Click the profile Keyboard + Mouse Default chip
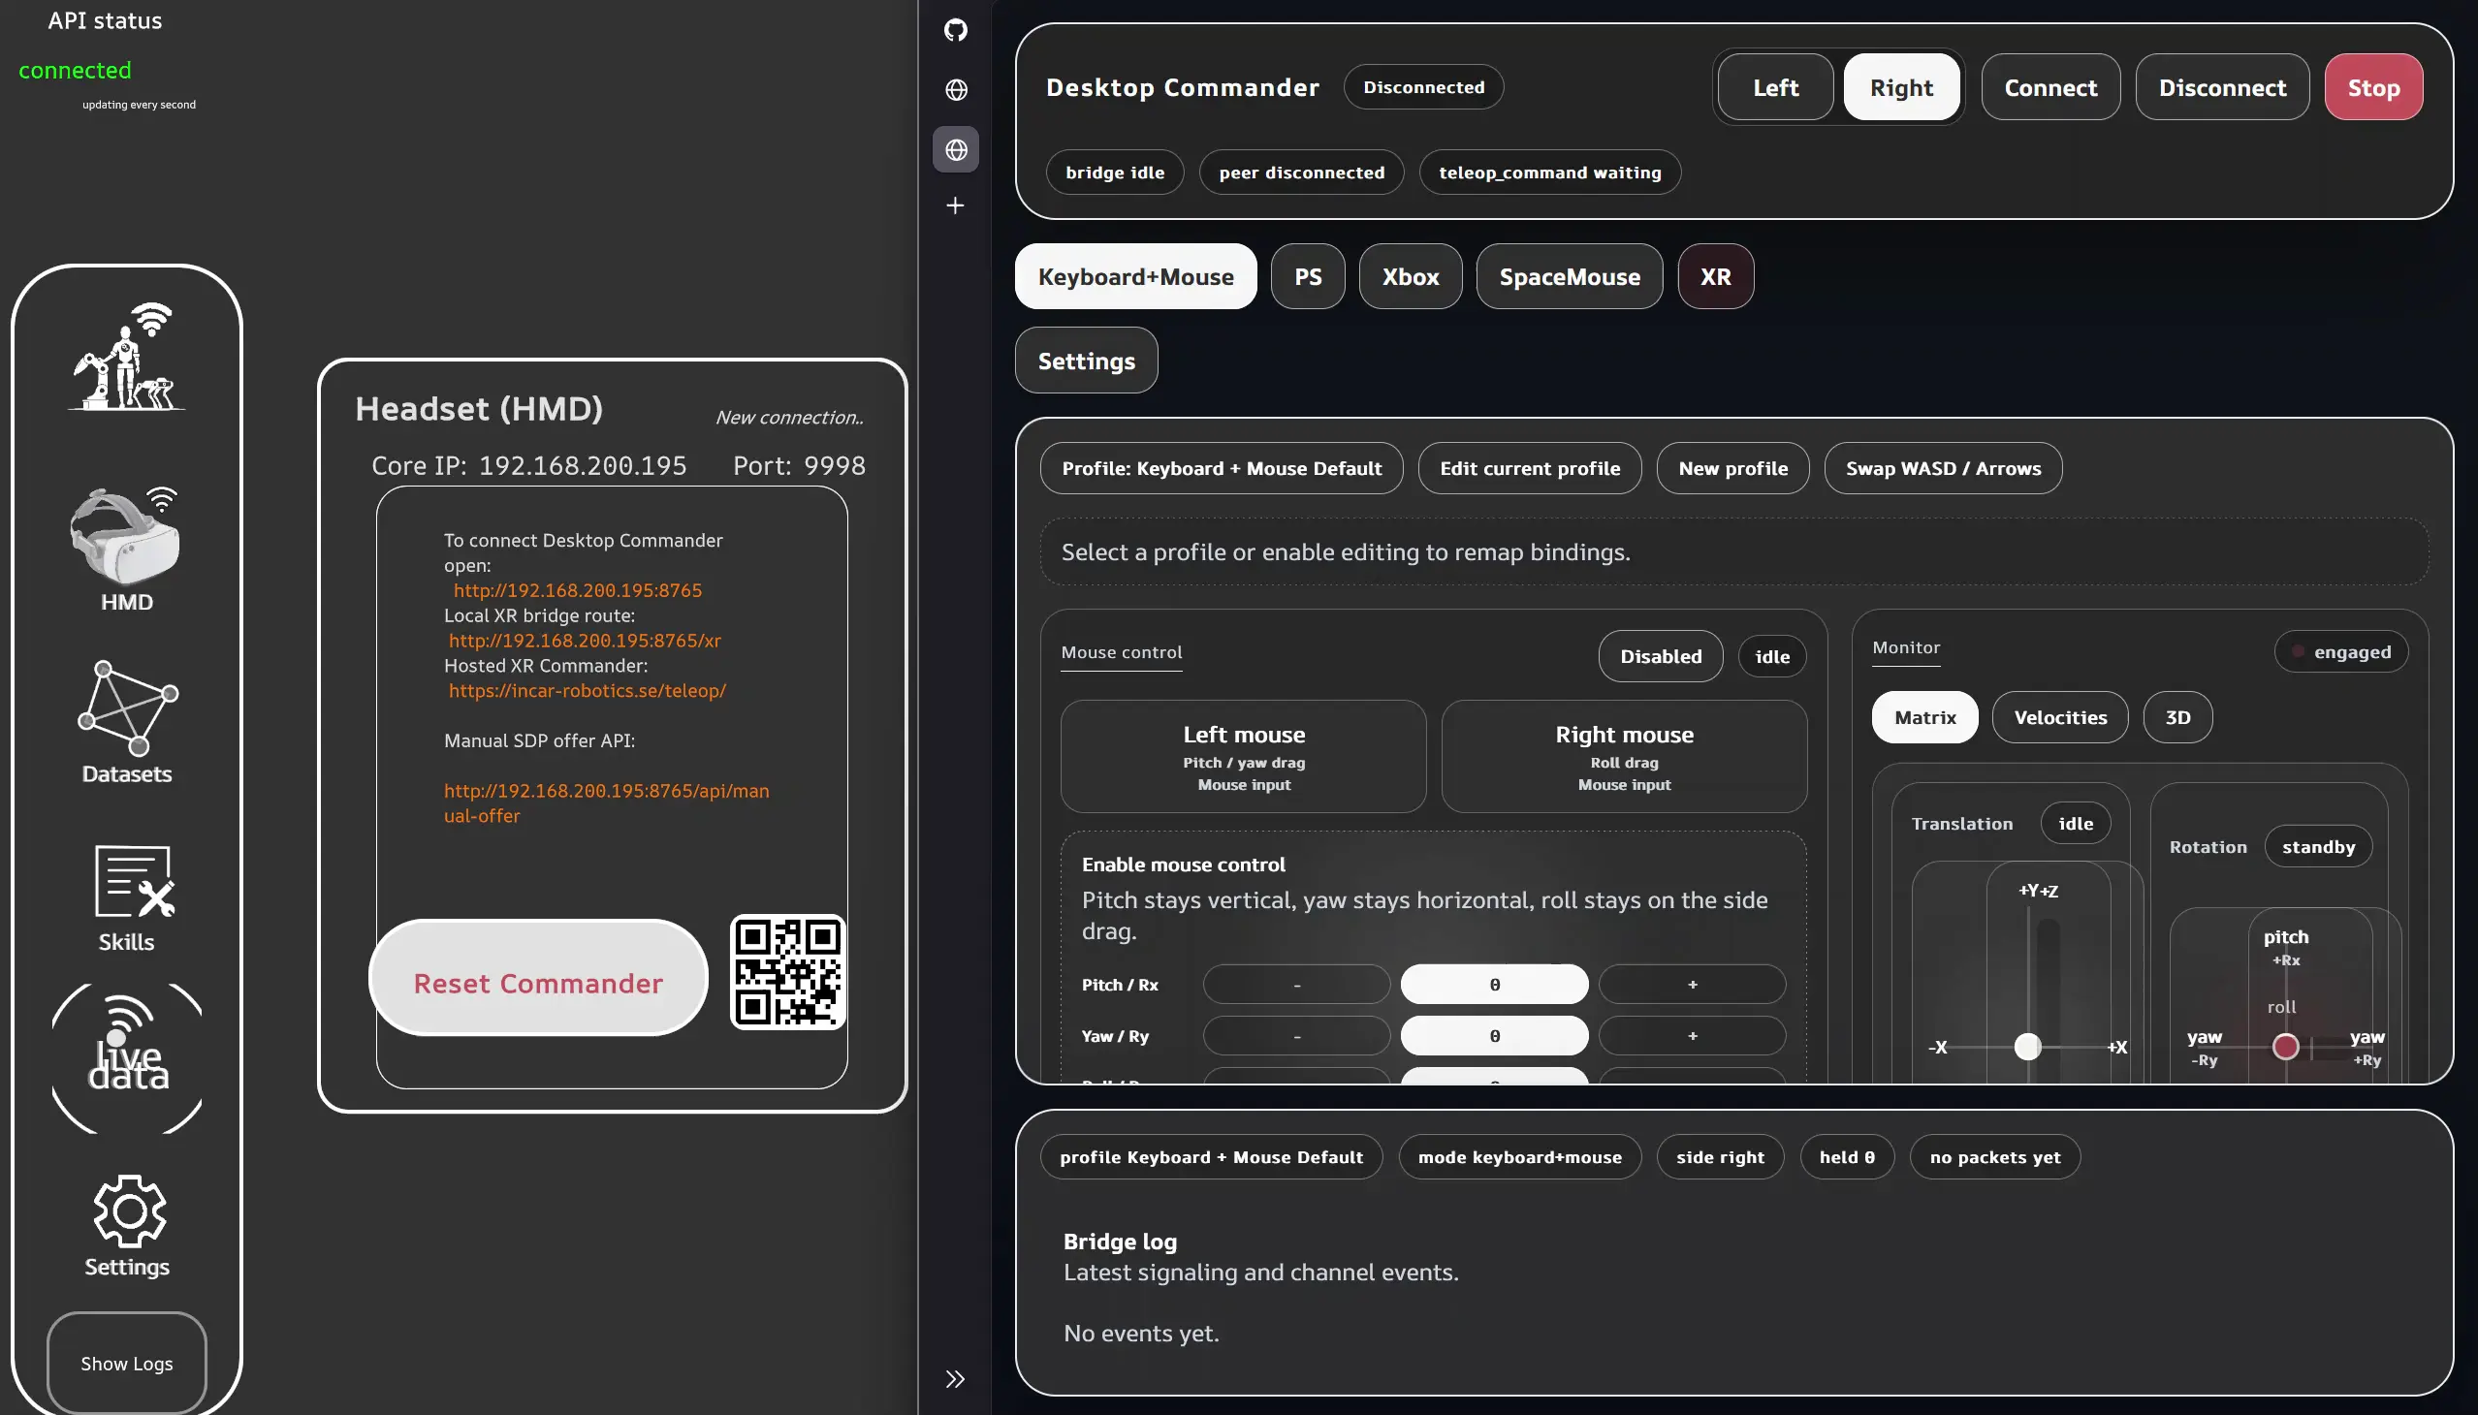 pyautogui.click(x=1211, y=1157)
